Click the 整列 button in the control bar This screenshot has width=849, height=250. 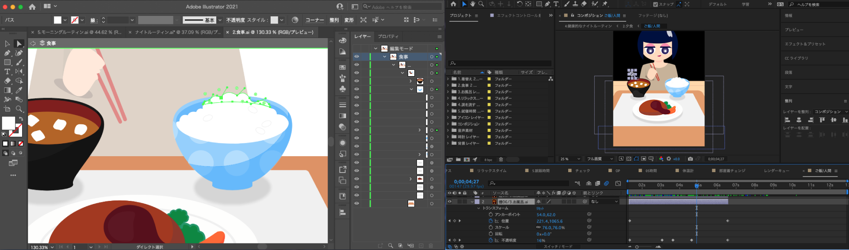[334, 20]
